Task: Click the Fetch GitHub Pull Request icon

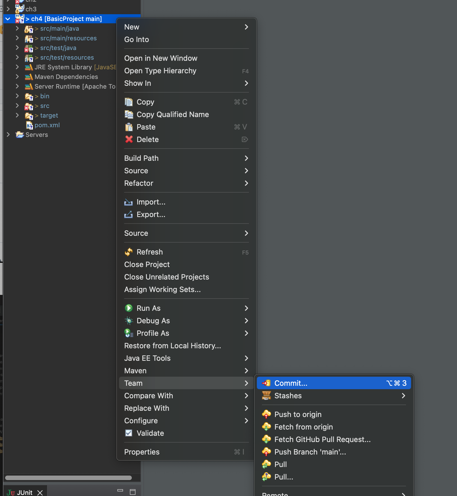Action: click(x=266, y=439)
